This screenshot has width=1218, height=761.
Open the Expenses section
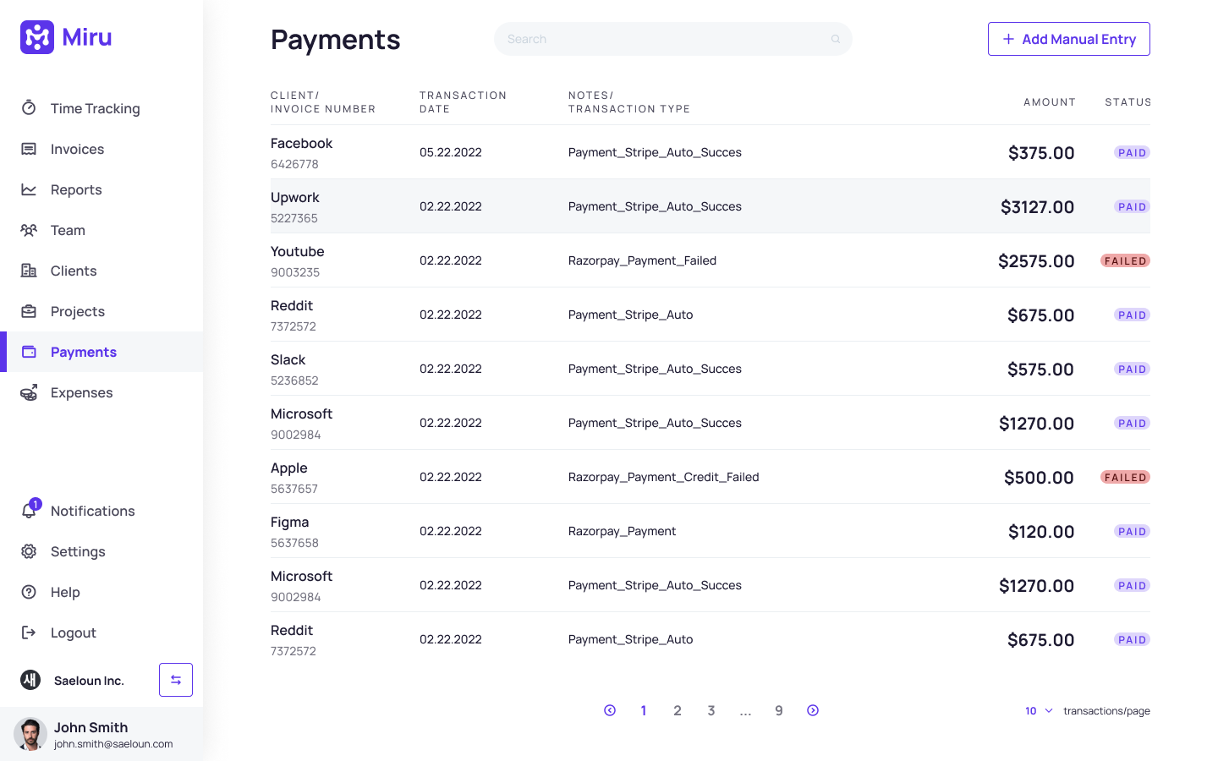point(101,392)
